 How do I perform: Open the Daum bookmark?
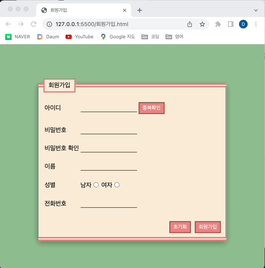coord(48,37)
